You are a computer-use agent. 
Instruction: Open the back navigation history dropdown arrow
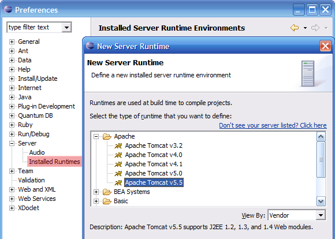(305, 28)
